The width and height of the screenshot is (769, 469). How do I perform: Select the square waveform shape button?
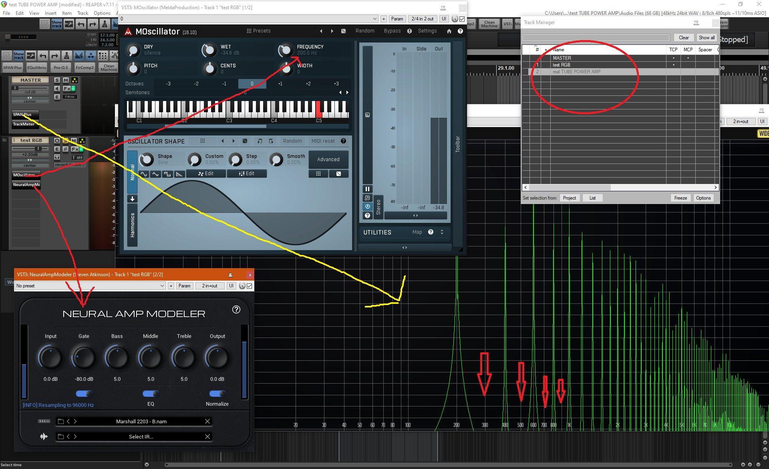(x=167, y=174)
